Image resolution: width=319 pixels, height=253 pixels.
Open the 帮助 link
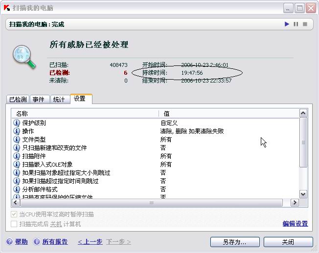pyautogui.click(x=22, y=242)
